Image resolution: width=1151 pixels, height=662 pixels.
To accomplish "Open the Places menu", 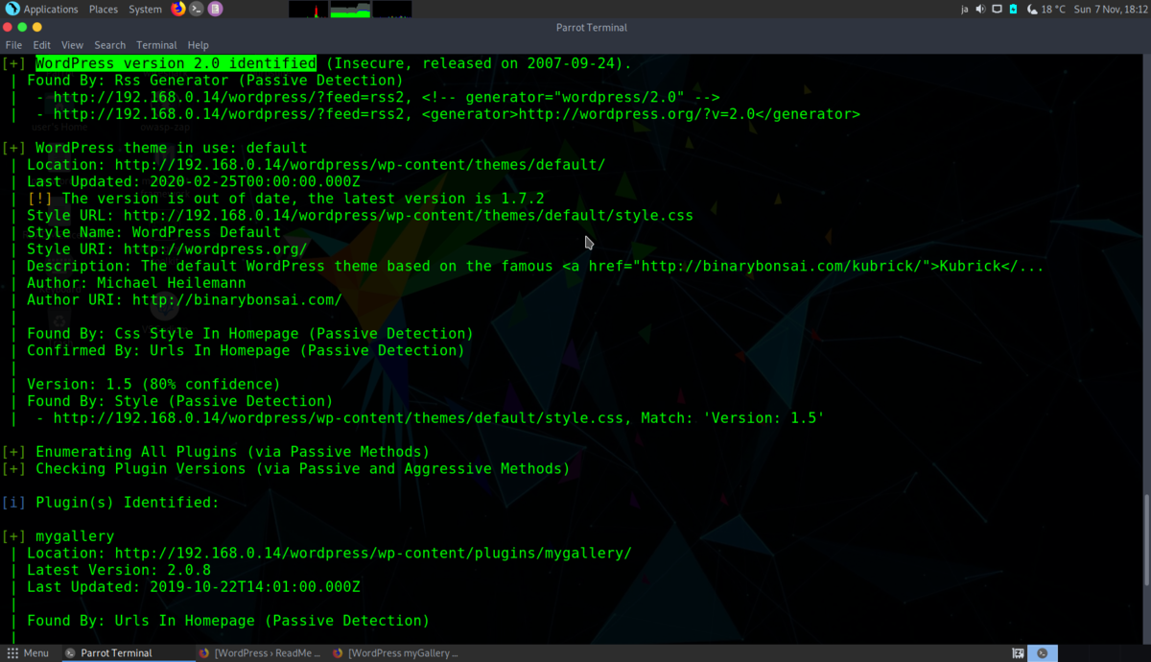I will [x=104, y=10].
